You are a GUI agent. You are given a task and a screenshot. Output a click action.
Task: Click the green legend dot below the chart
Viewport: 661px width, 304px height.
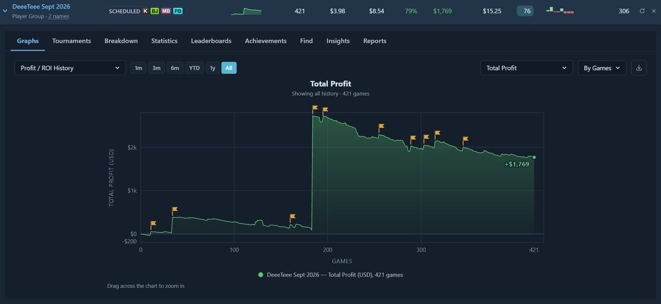pos(261,274)
